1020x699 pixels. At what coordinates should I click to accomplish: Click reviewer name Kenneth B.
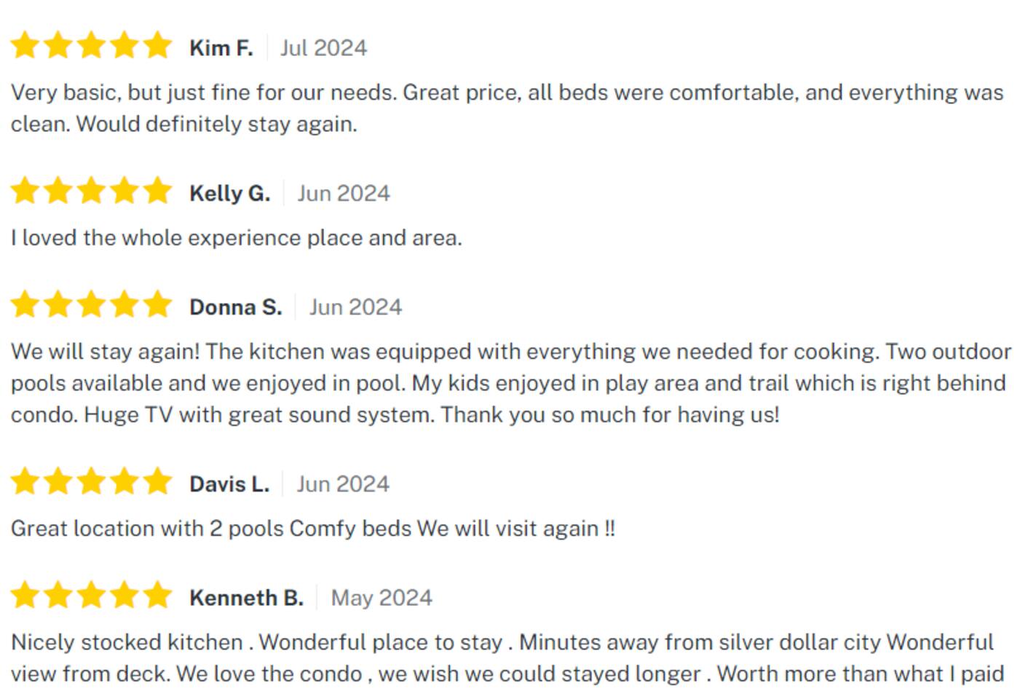point(246,598)
